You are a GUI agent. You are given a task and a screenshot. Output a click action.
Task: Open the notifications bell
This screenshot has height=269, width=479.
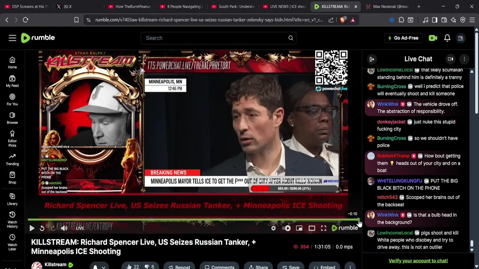(x=447, y=38)
